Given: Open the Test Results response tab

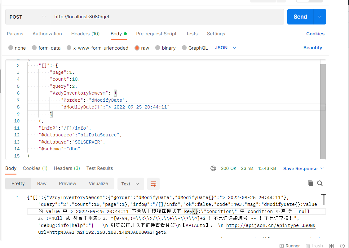Looking at the screenshot, I should click(x=99, y=168).
